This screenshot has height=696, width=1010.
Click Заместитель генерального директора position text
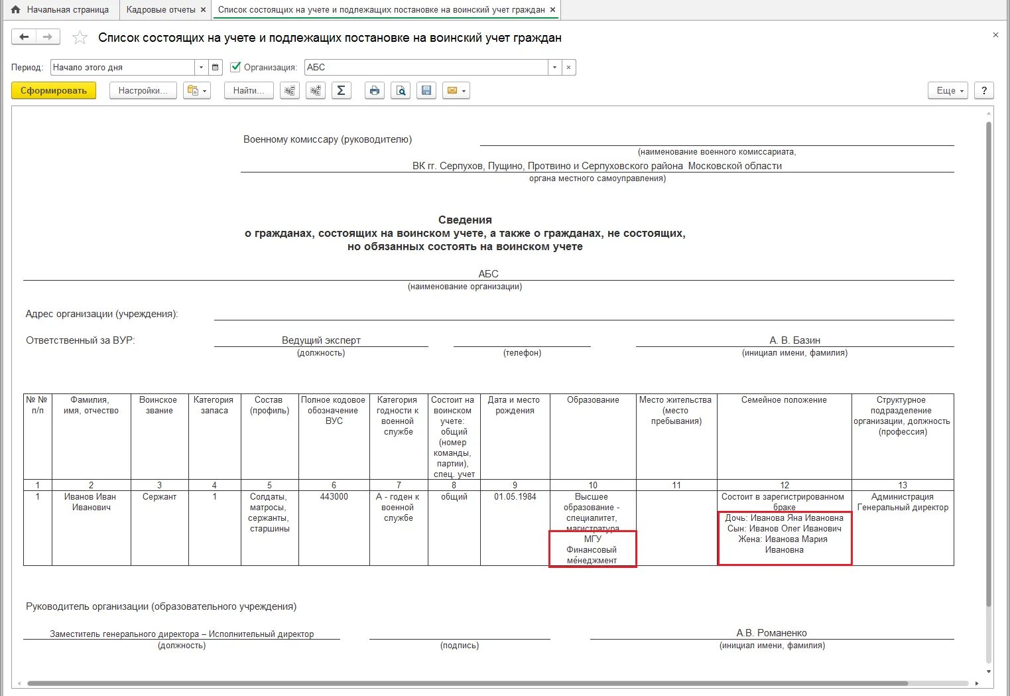[182, 634]
